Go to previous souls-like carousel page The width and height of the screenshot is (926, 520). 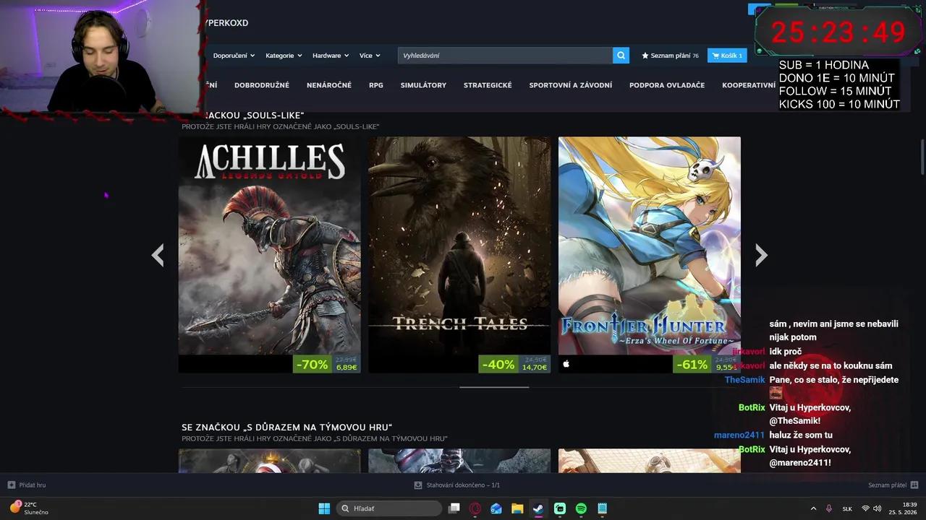coord(158,255)
